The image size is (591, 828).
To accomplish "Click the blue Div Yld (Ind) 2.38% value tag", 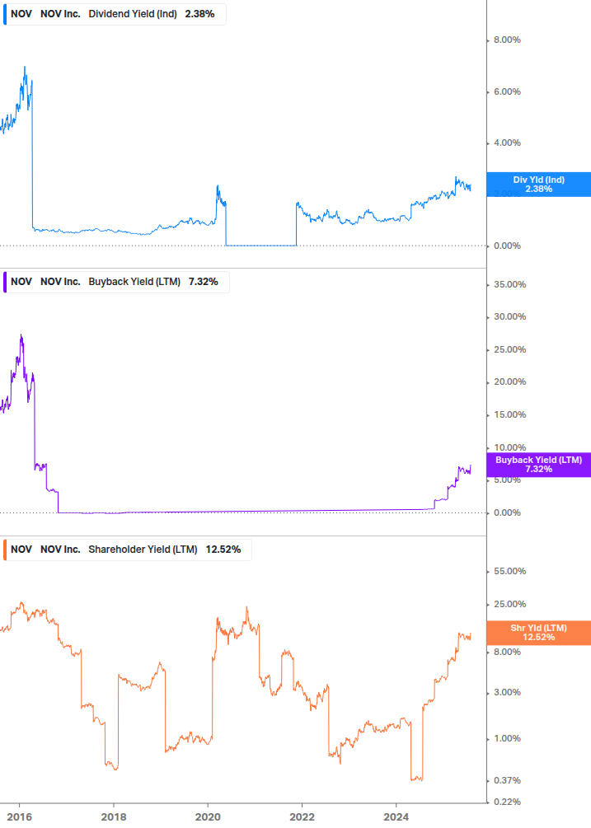I will (x=538, y=185).
